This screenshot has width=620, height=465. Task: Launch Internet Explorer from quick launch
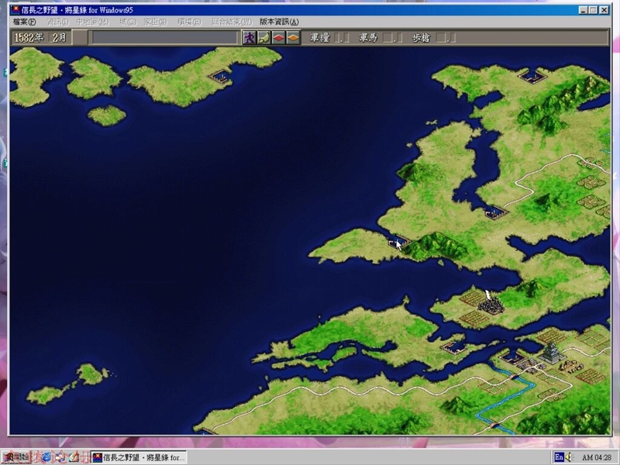[46, 457]
